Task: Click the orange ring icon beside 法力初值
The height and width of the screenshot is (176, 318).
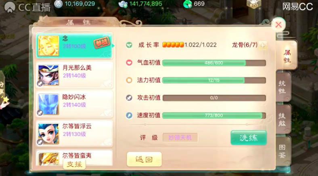Action: [129, 80]
